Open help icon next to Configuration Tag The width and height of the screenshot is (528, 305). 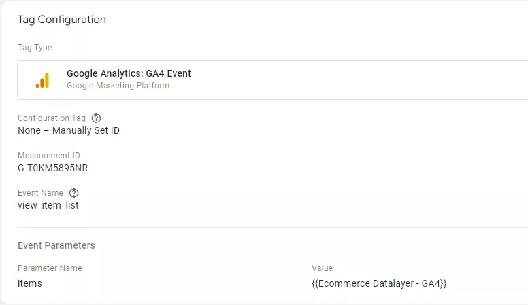click(96, 118)
